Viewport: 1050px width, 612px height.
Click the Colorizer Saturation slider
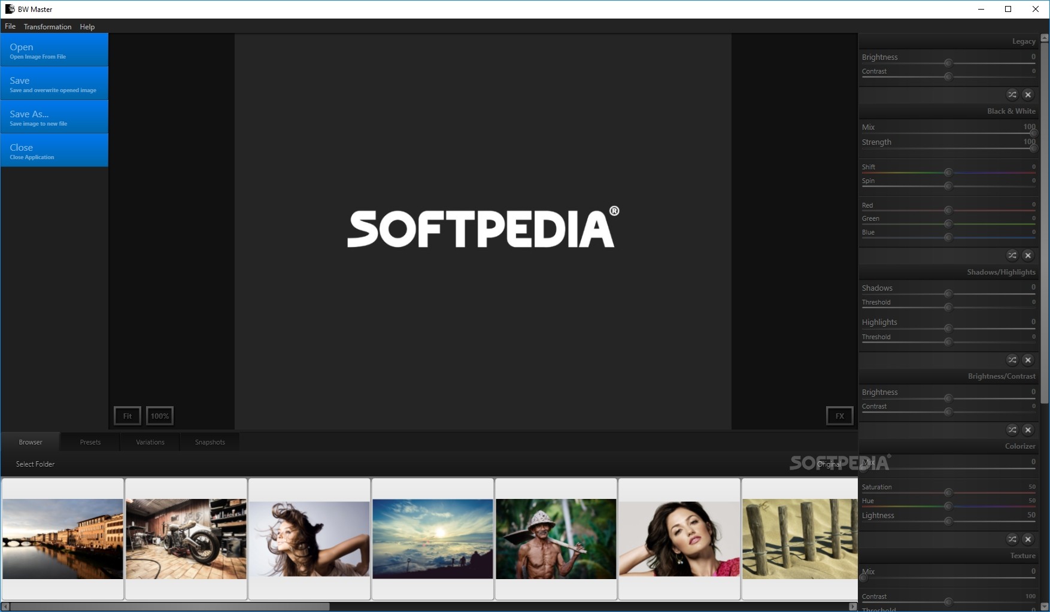click(x=948, y=492)
